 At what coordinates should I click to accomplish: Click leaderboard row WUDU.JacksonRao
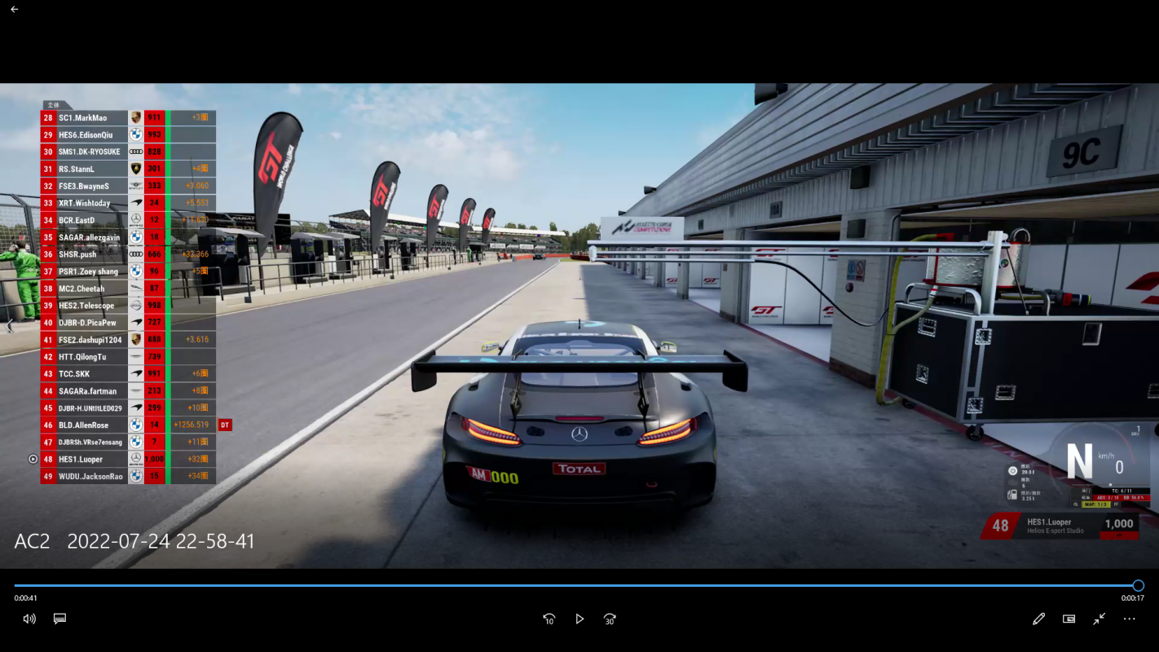(x=128, y=476)
